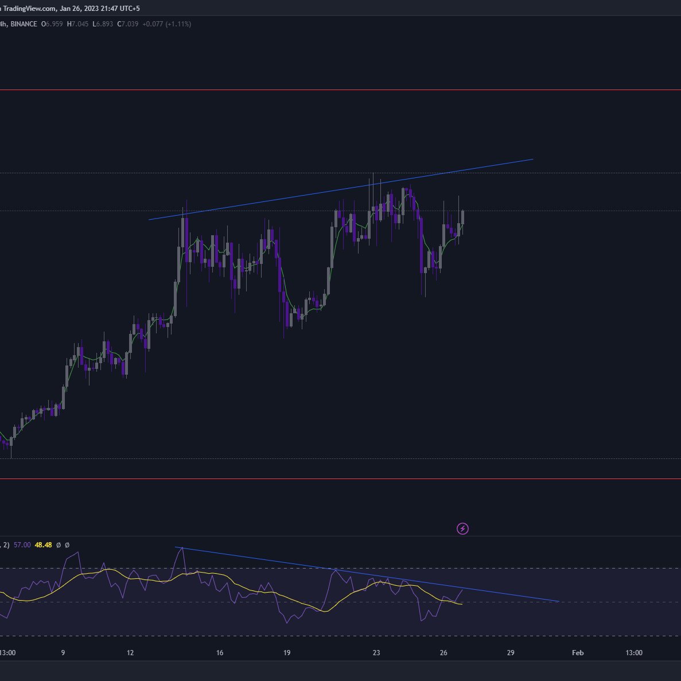Click the last candlestick on the price chart

pos(462,217)
